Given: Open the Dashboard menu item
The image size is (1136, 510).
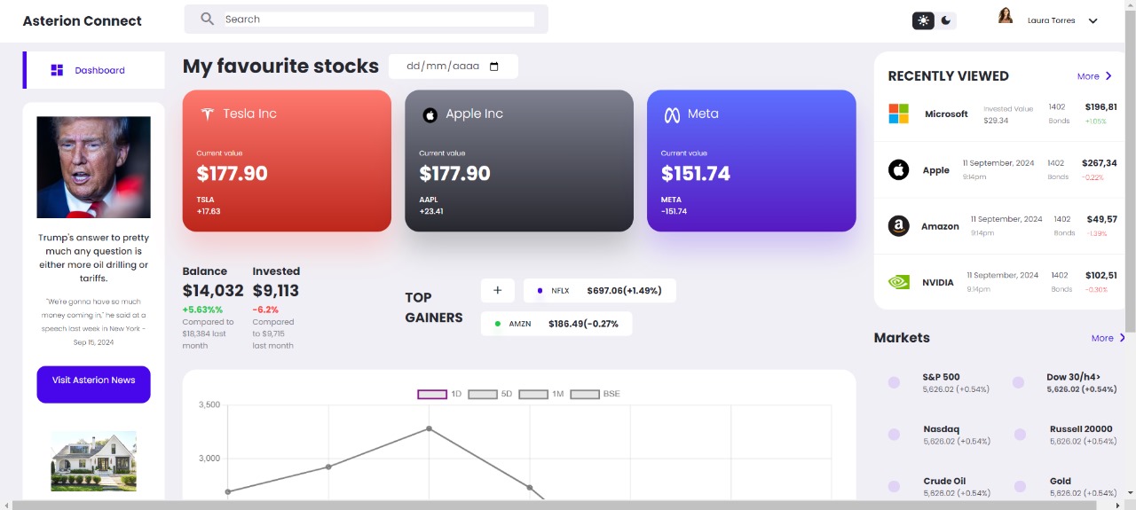Looking at the screenshot, I should tap(95, 70).
